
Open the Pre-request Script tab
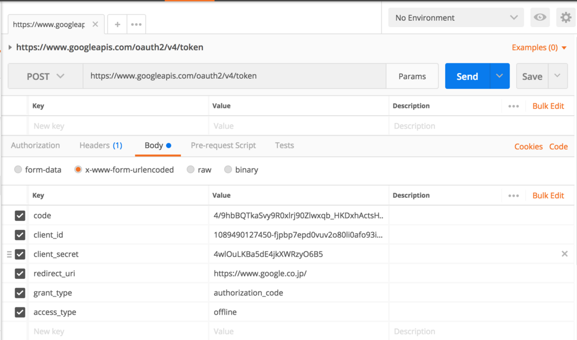[223, 146]
